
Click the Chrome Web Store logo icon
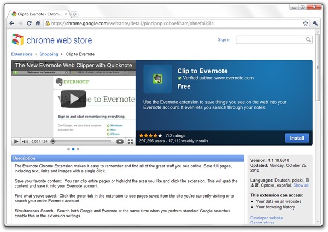[x=17, y=40]
